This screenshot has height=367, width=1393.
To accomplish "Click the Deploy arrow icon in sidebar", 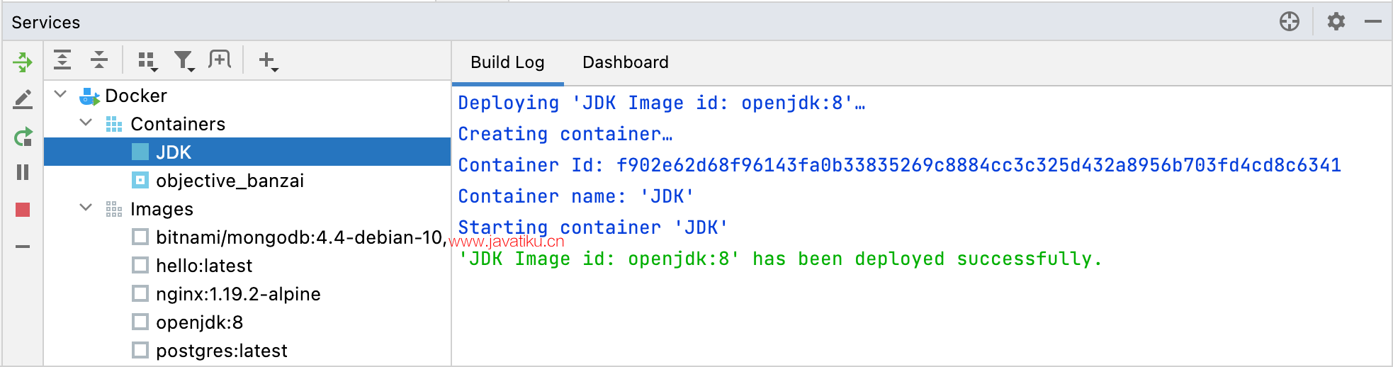I will [23, 62].
